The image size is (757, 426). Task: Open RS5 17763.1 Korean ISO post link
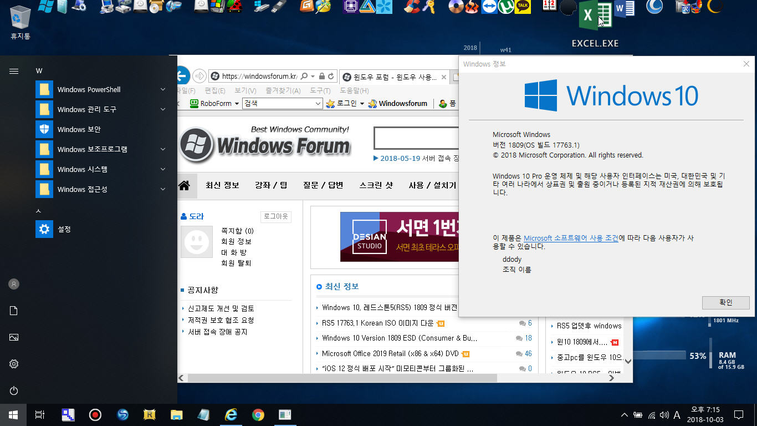378,323
